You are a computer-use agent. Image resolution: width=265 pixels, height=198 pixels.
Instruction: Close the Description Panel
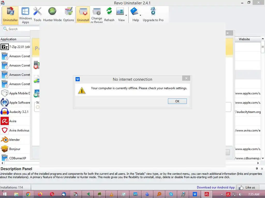tap(262, 169)
